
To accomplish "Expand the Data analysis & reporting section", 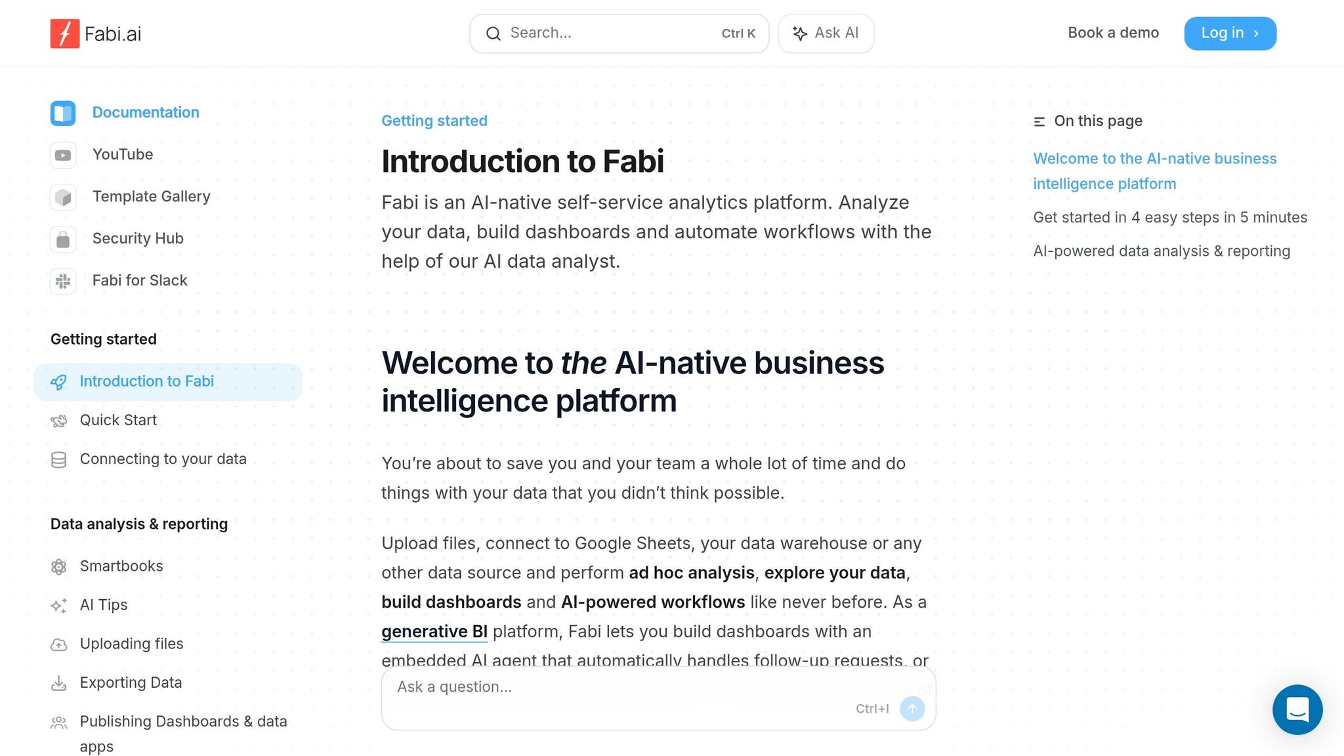I will pos(138,524).
